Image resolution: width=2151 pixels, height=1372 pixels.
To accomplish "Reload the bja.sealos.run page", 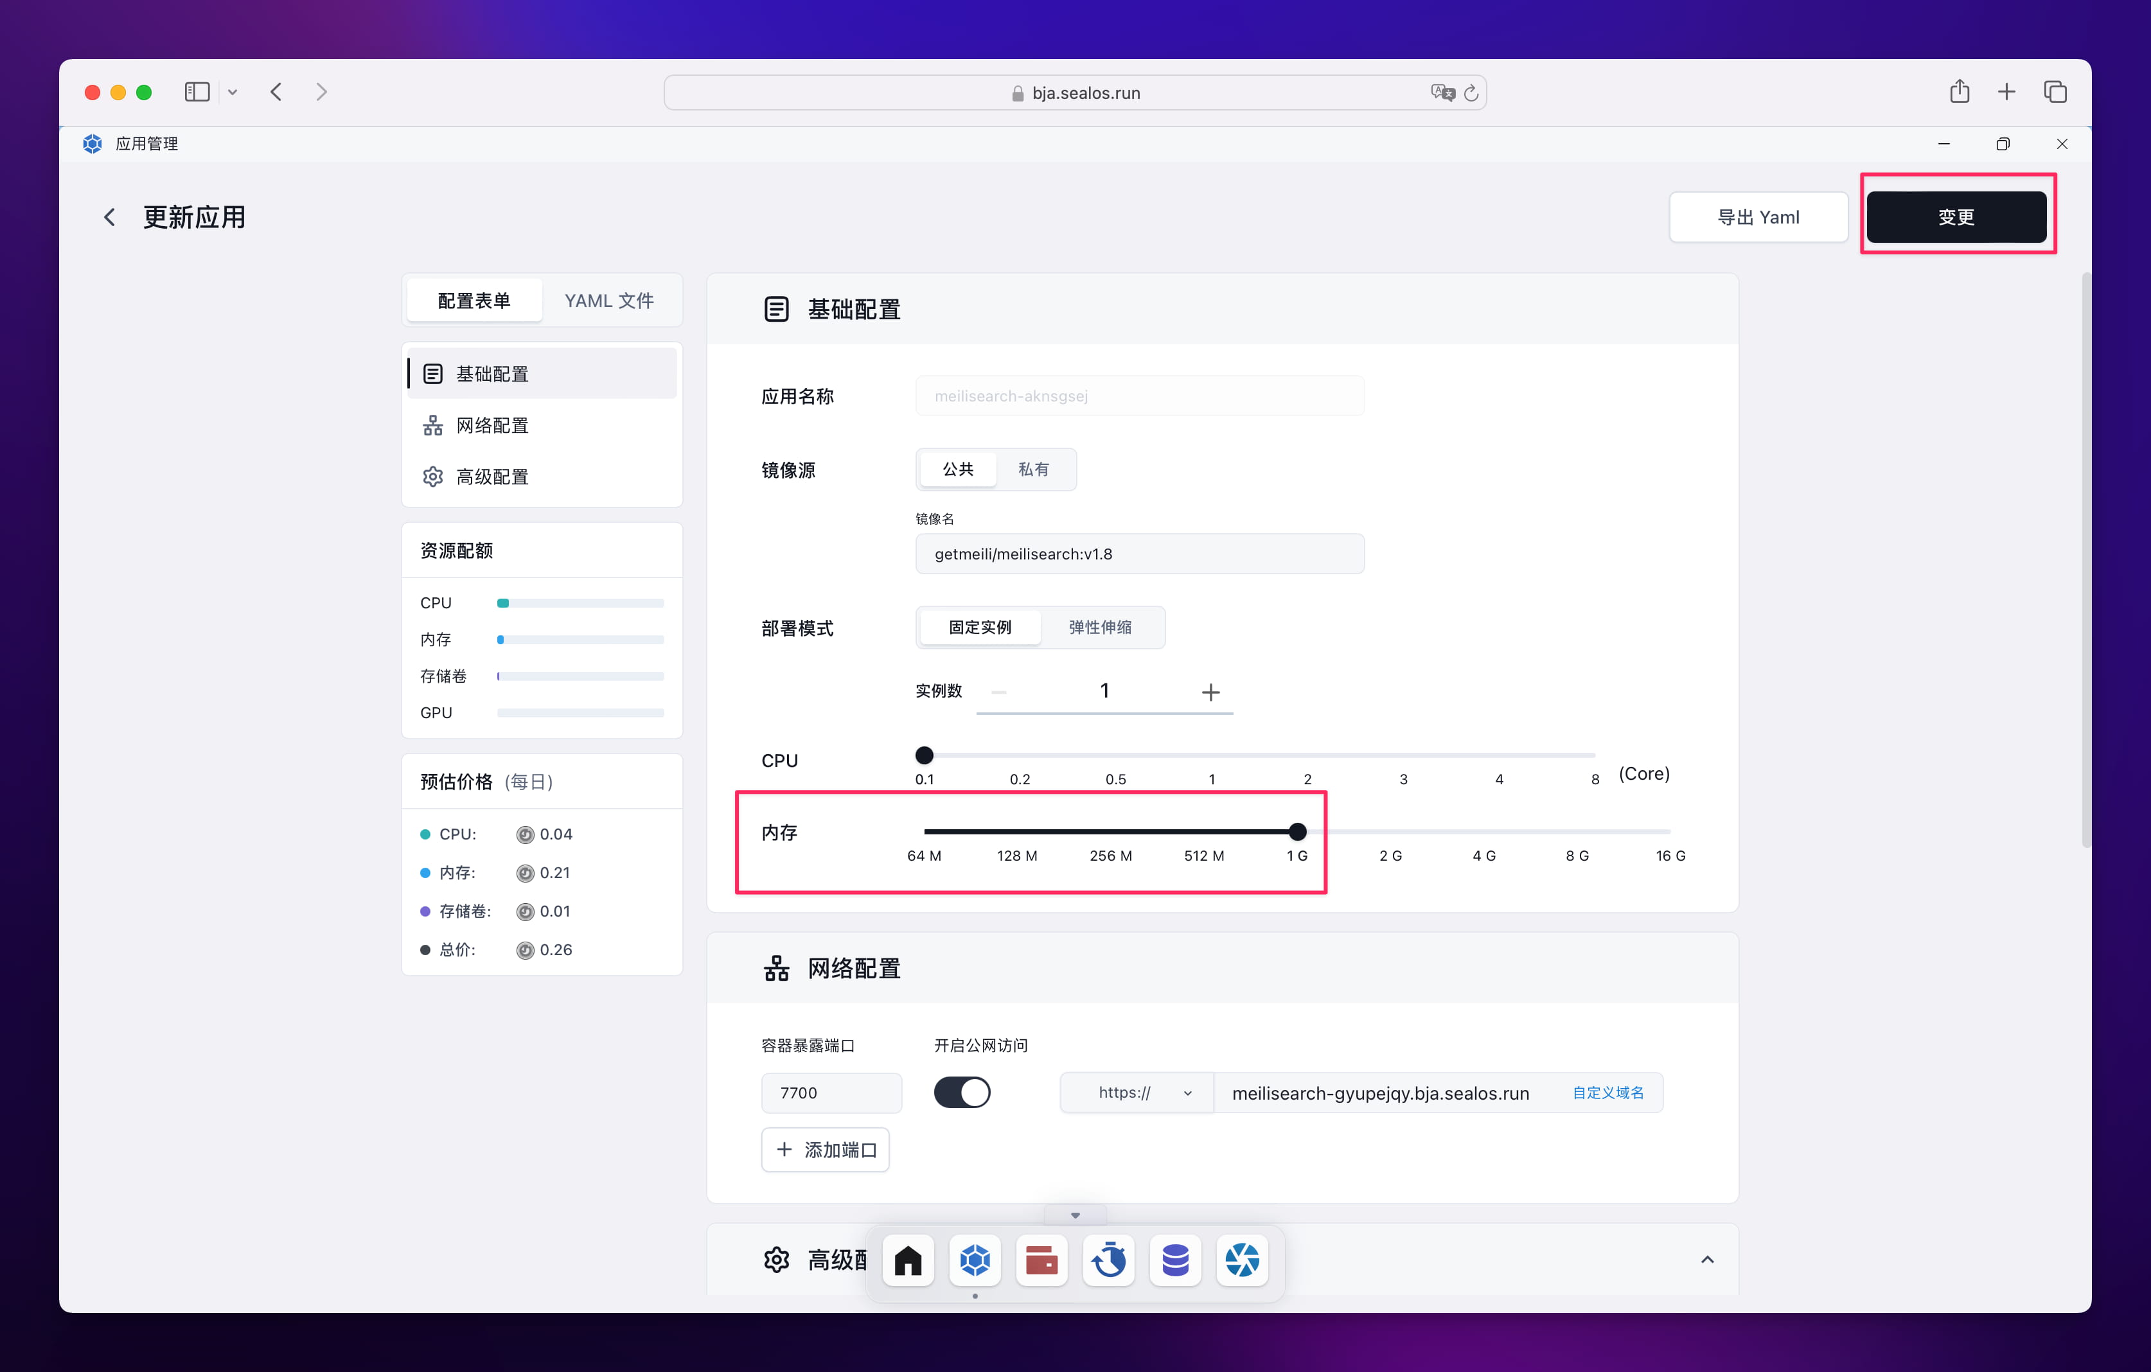I will (1471, 93).
